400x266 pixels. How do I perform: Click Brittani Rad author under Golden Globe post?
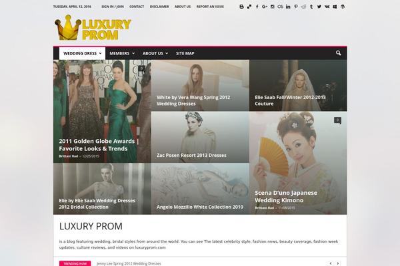coord(68,156)
